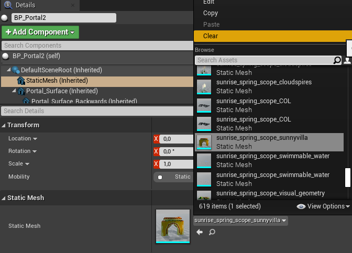Click the Portal_Surface component house icon

click(x=21, y=91)
